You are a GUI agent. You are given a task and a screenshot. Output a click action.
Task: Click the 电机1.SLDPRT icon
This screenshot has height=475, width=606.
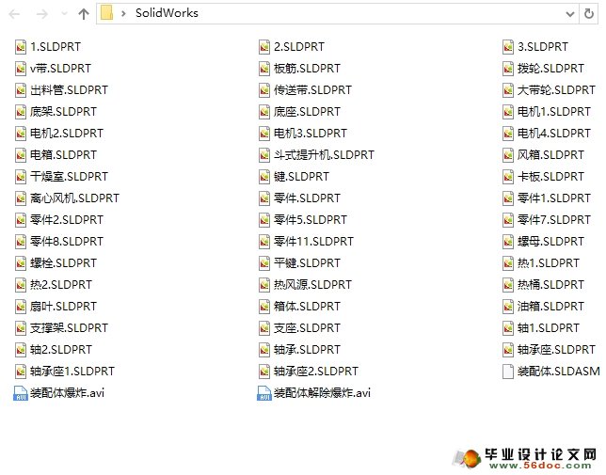click(508, 112)
